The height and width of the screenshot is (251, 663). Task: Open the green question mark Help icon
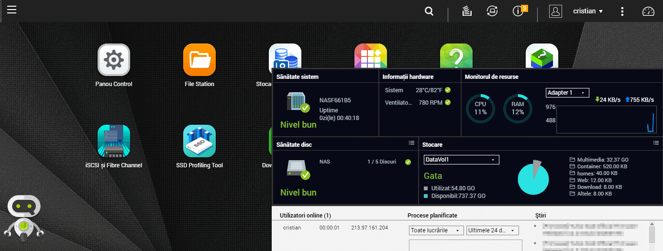pyautogui.click(x=456, y=56)
